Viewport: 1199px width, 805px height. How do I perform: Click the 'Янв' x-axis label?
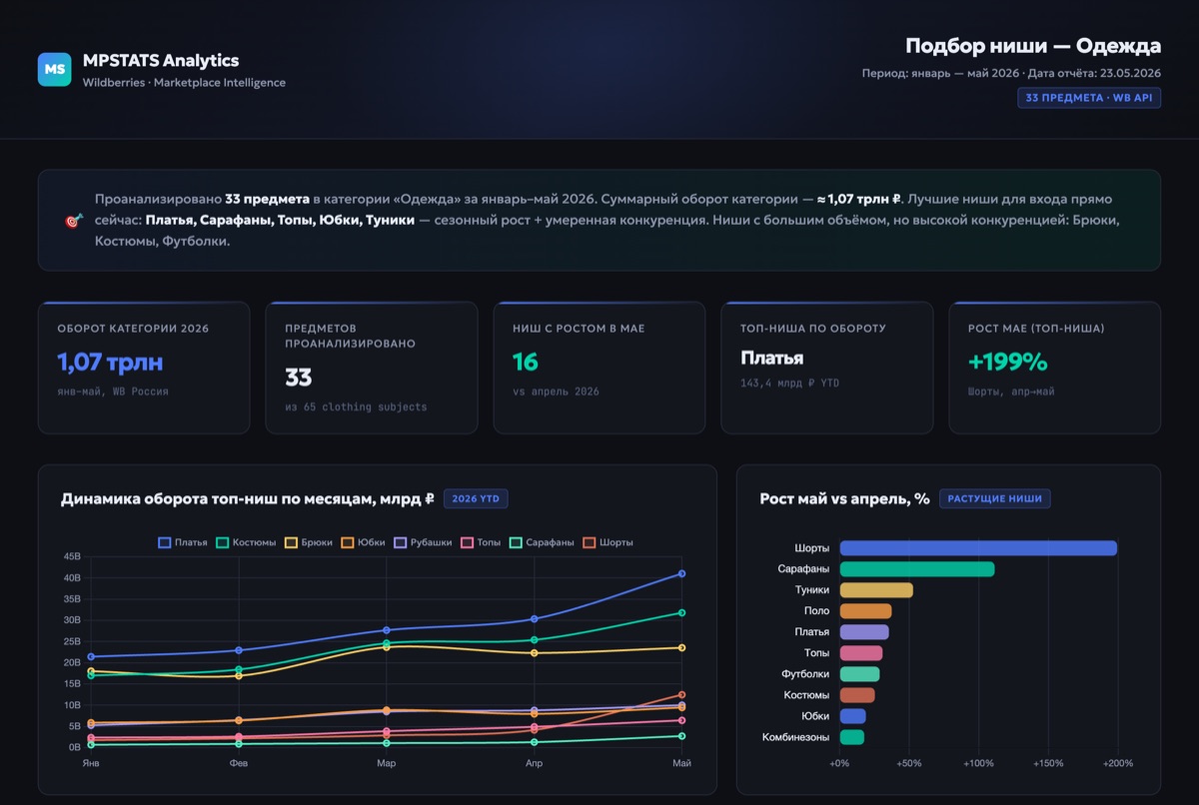pyautogui.click(x=91, y=763)
